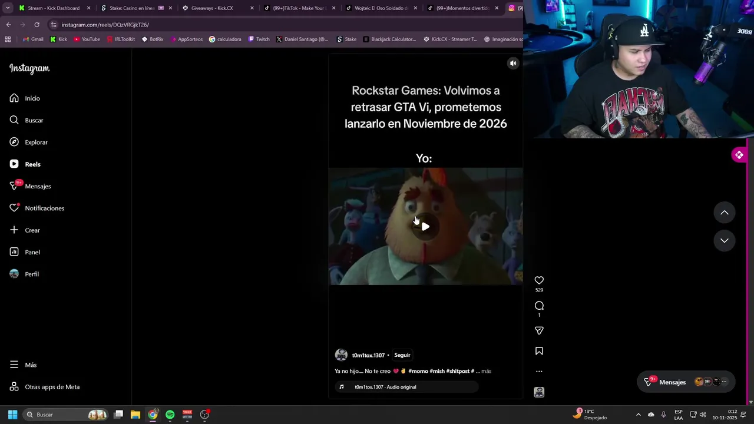Open the calculadora bookmark

225,39
